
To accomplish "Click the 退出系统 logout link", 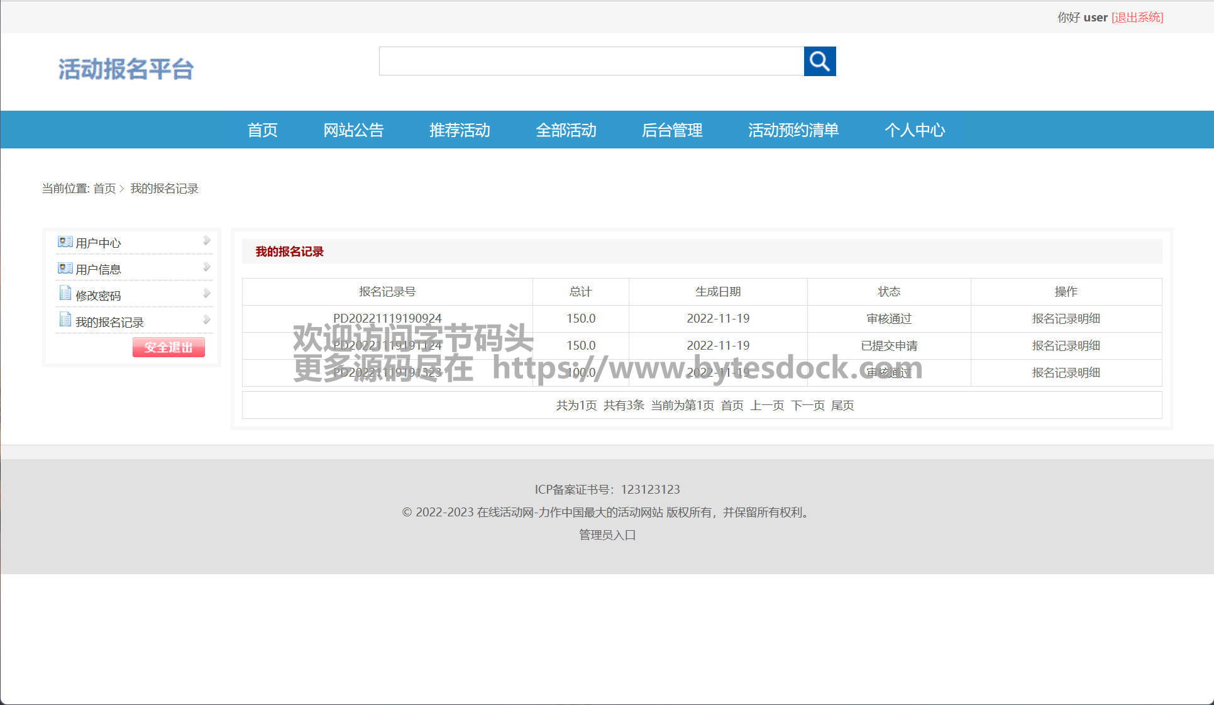I will 1137,18.
